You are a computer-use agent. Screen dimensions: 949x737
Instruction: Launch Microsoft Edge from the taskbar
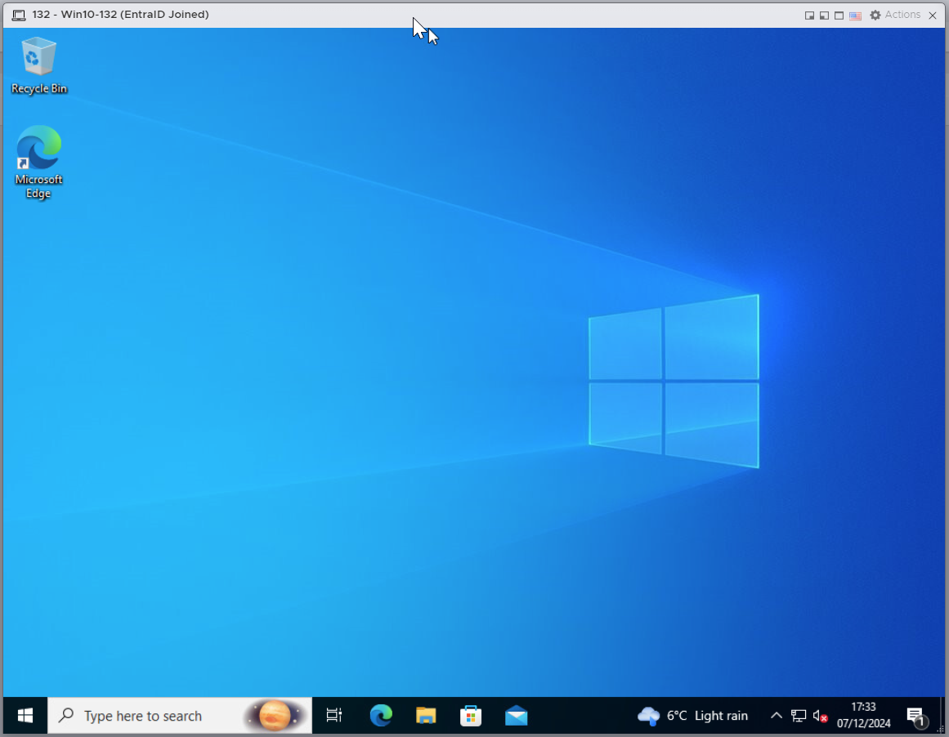click(x=381, y=716)
